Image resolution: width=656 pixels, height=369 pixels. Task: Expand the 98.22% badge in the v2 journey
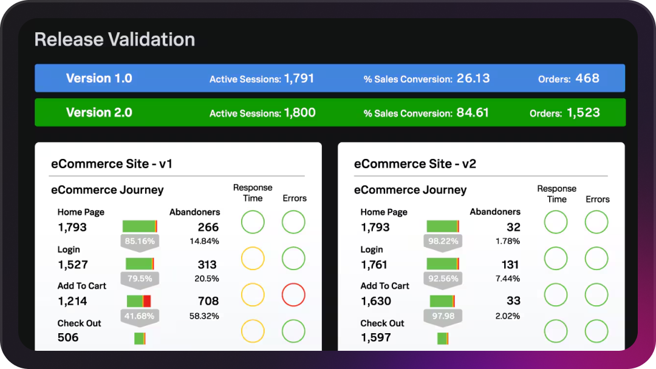443,241
